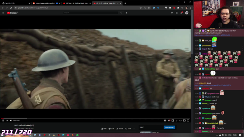Toggle subtitles in the video player
Screen dimensions: 244x137
click(x=165, y=121)
